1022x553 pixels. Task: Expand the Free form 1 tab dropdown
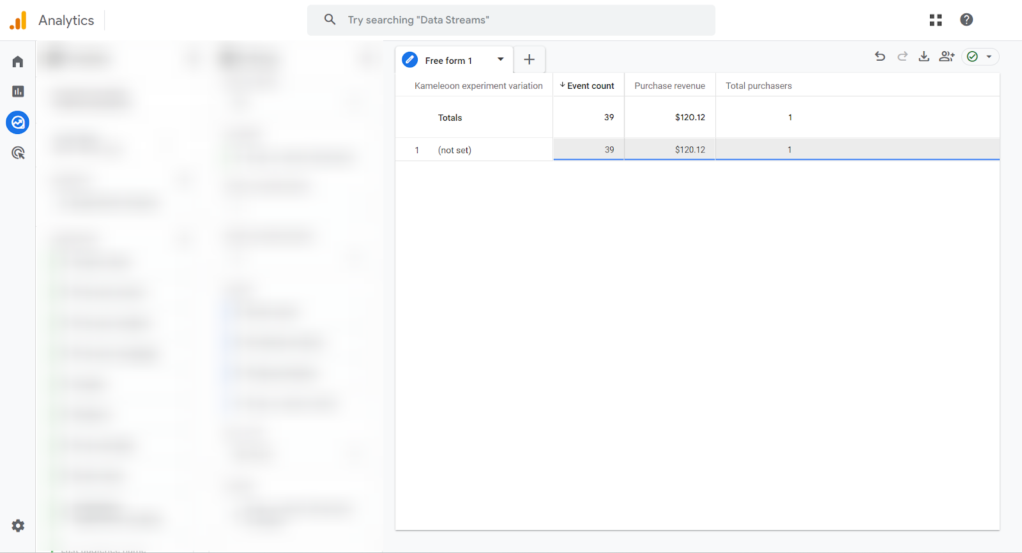pos(501,59)
